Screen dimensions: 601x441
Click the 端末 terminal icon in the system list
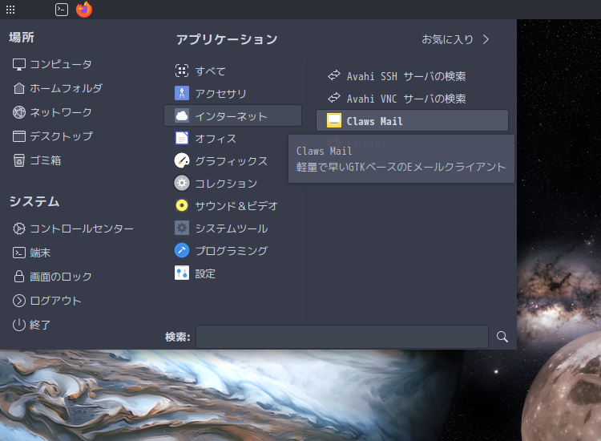(19, 253)
